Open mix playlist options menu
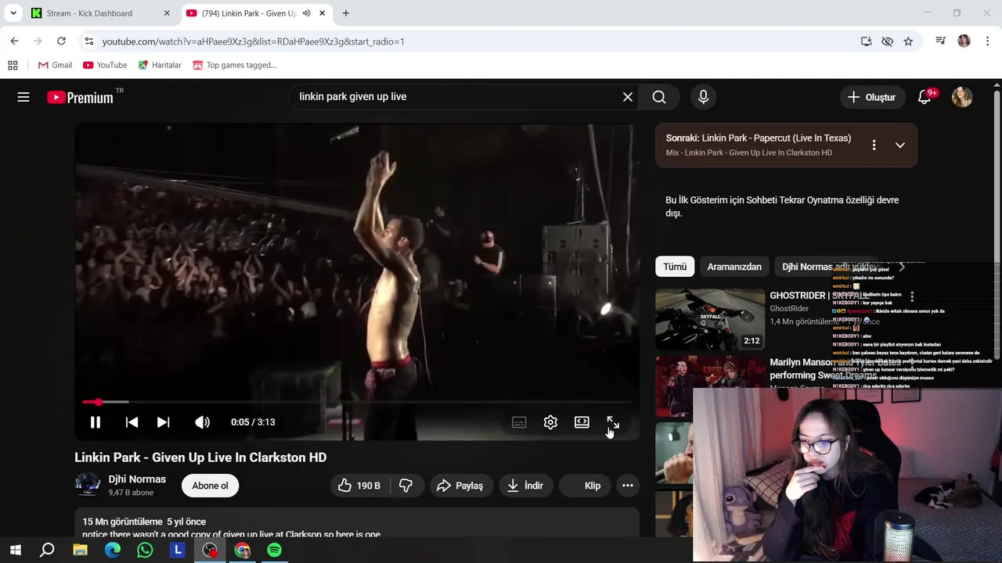This screenshot has height=563, width=1002. tap(874, 145)
